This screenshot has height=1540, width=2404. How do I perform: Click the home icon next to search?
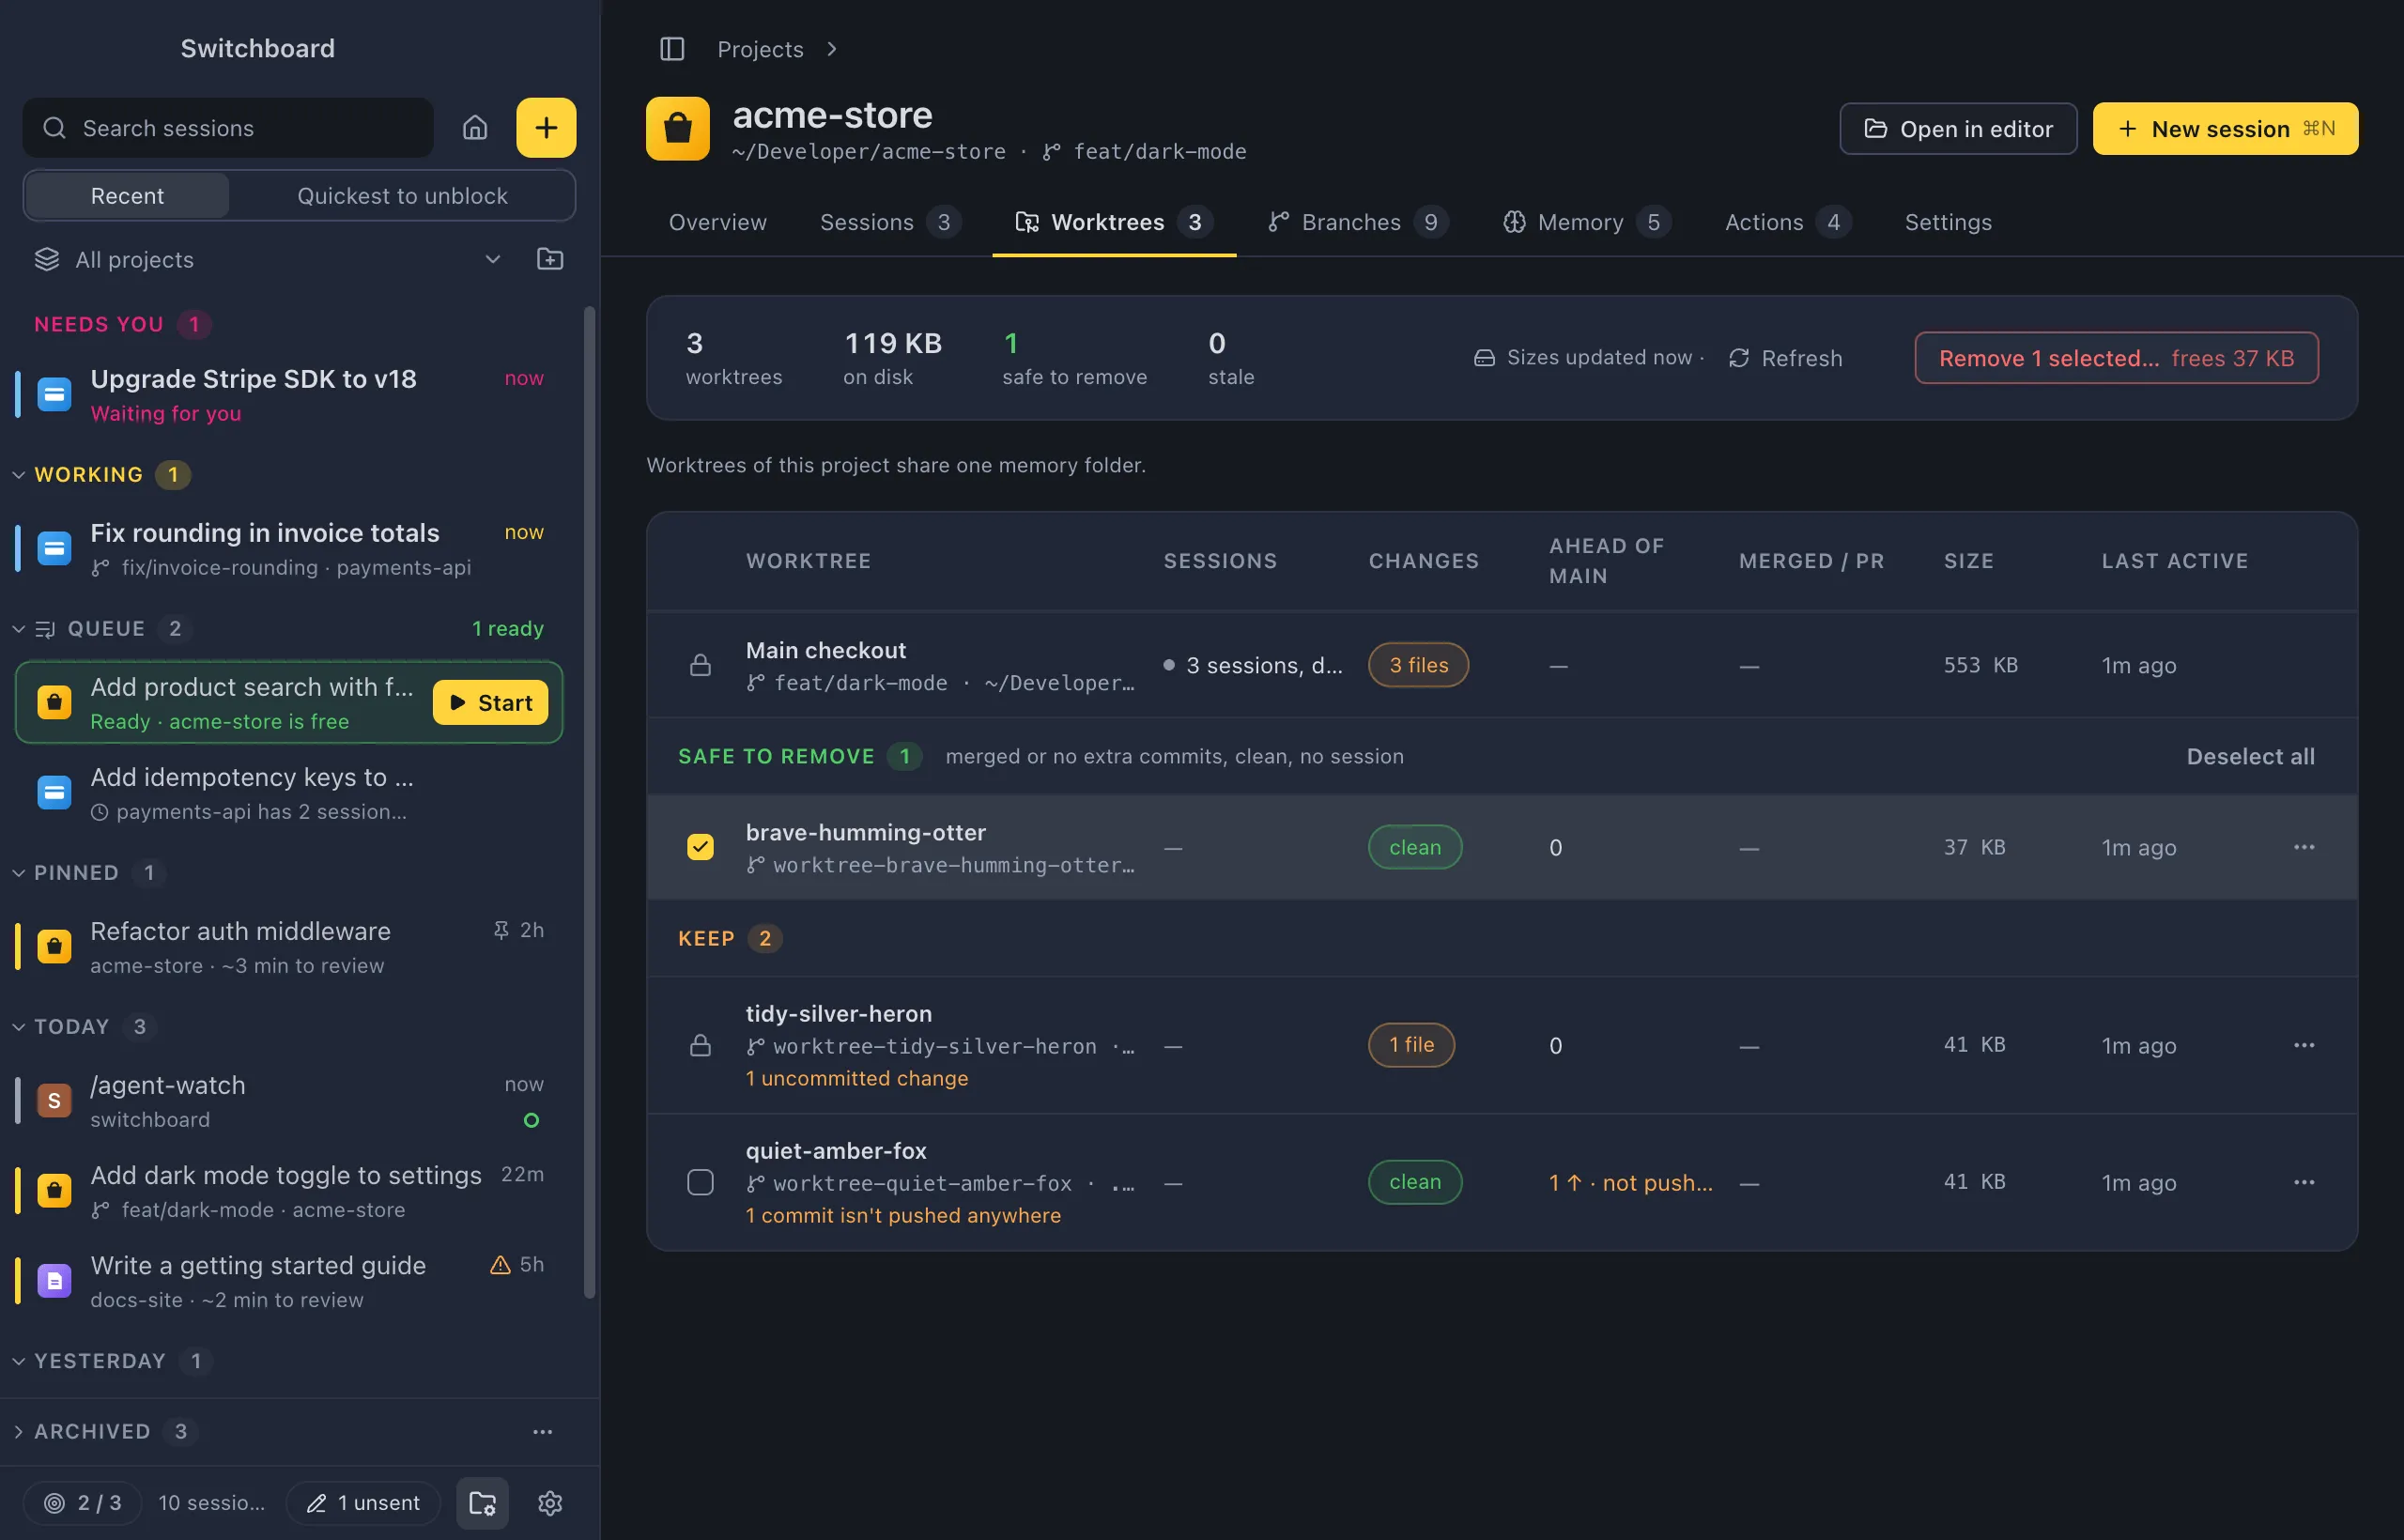click(475, 128)
